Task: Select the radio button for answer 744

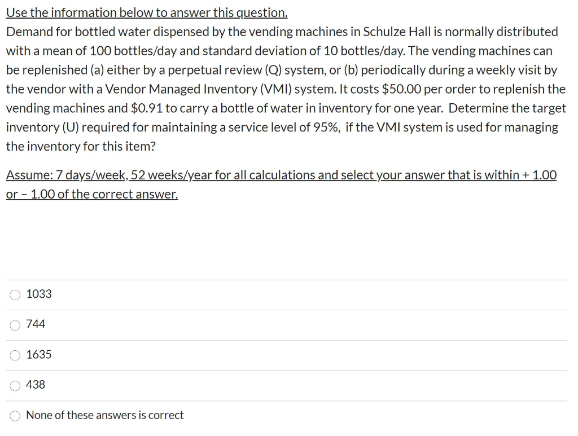Action: pyautogui.click(x=15, y=325)
